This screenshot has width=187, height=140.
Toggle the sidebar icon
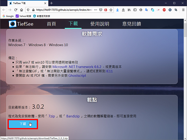click(x=135, y=10)
